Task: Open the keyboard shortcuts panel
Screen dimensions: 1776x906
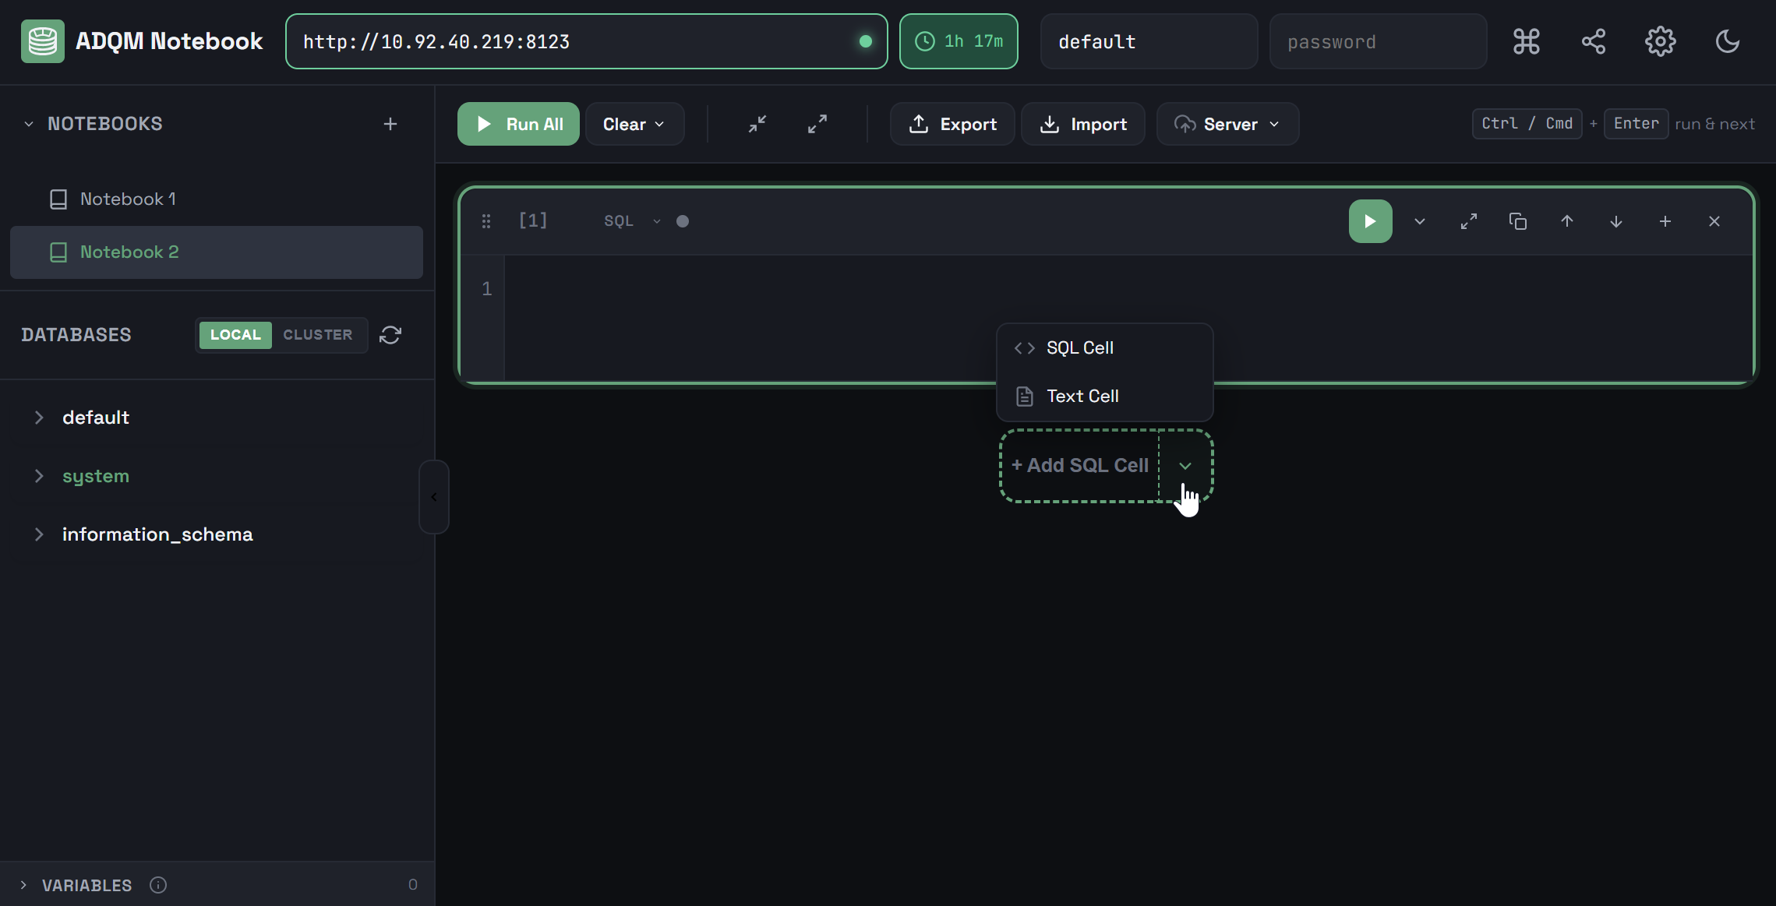Action: pyautogui.click(x=1527, y=41)
